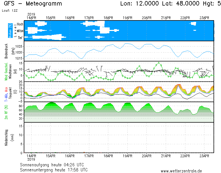Click the 'Mittel' cloud level label

(20, 31)
